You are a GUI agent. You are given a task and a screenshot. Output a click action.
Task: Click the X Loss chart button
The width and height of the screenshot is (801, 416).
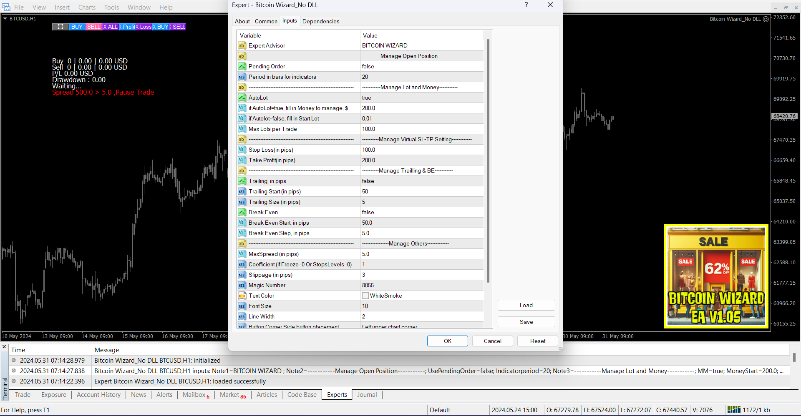click(x=144, y=27)
